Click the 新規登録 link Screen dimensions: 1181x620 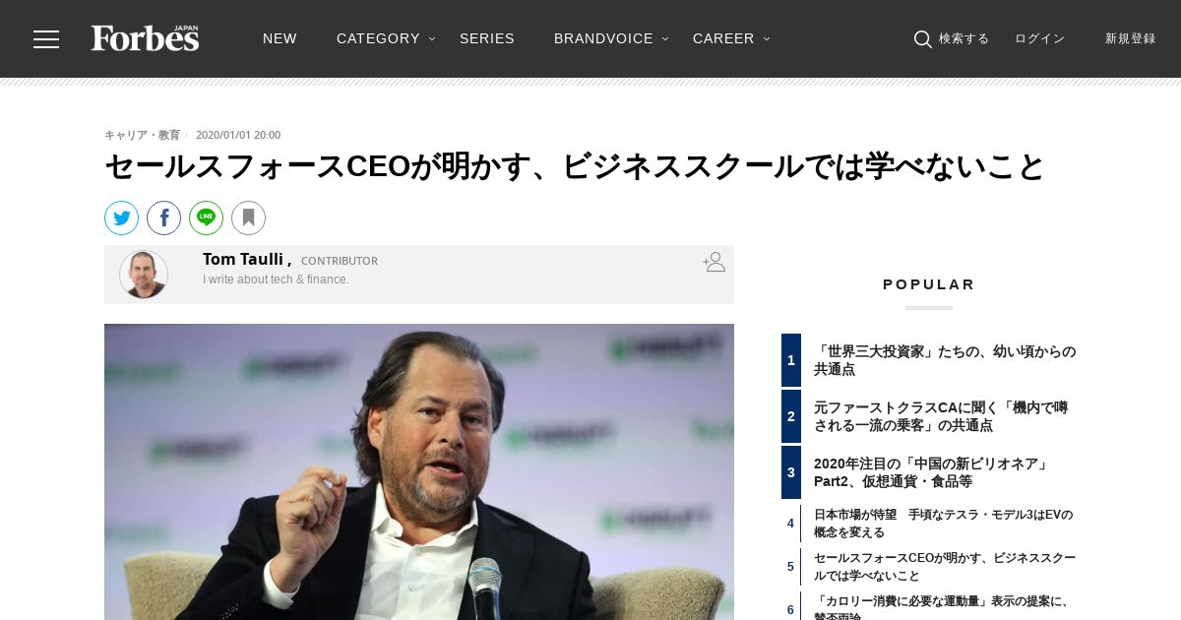[1130, 38]
